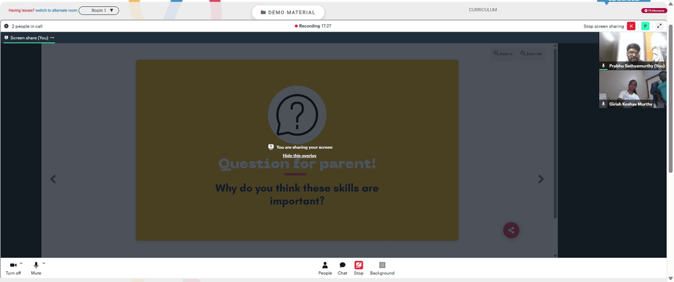Go to the next slide arrow
The width and height of the screenshot is (674, 282).
tap(541, 179)
